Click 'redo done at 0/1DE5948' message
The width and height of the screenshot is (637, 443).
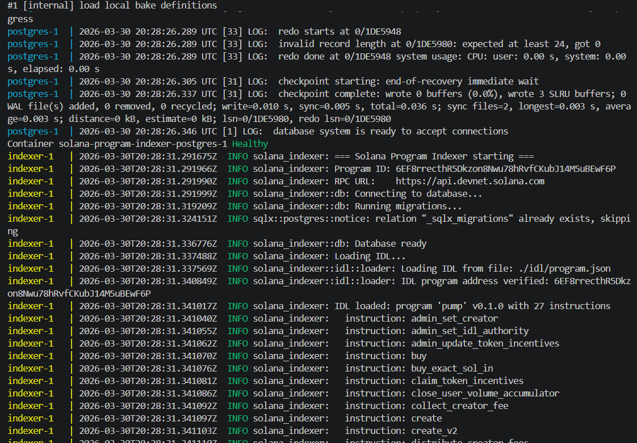pos(334,57)
